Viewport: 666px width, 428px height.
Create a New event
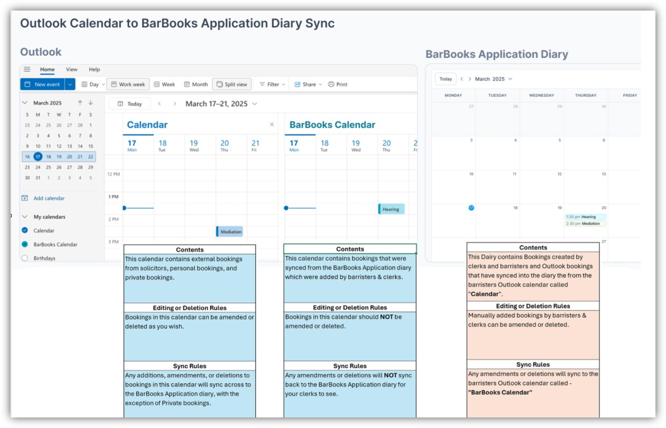pos(42,84)
